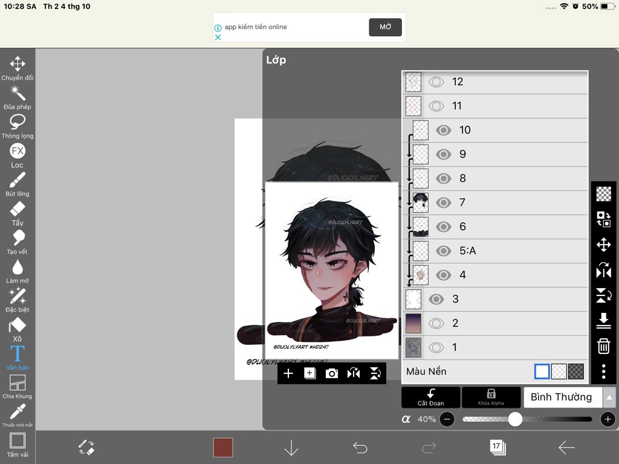Toggle Cắt Đoạn clipping button
Screen dimensions: 619x464
click(430, 398)
